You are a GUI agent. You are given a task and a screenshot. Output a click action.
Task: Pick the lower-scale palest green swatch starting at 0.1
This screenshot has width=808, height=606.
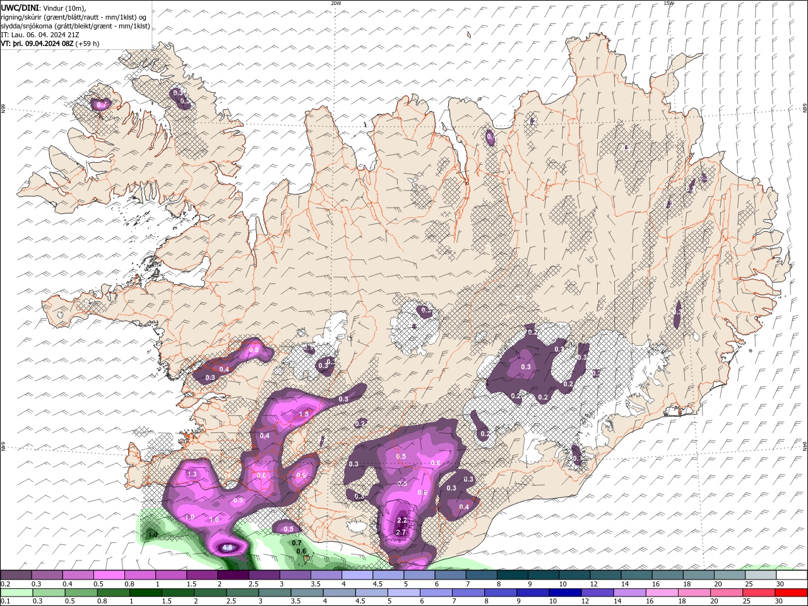[x=16, y=593]
